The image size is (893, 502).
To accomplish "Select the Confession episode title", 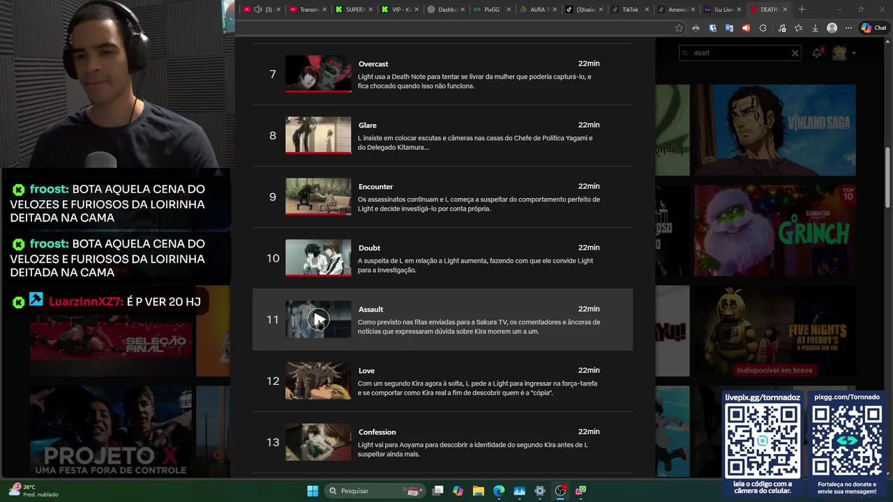I will click(x=377, y=432).
